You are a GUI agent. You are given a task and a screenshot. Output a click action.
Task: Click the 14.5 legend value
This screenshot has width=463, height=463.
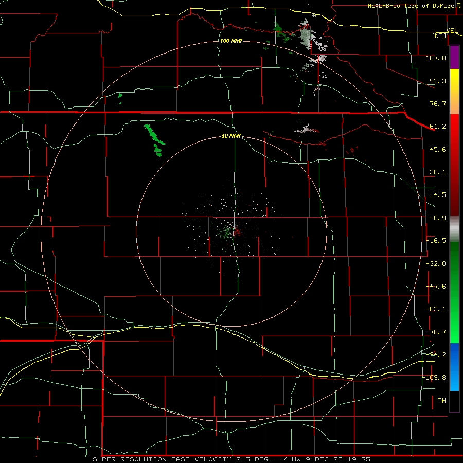click(438, 195)
